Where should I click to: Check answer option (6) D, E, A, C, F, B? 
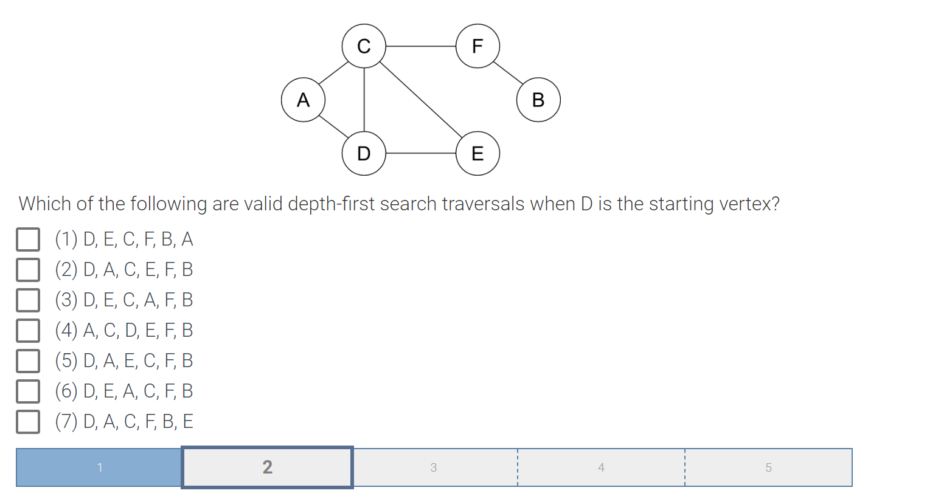pyautogui.click(x=28, y=391)
